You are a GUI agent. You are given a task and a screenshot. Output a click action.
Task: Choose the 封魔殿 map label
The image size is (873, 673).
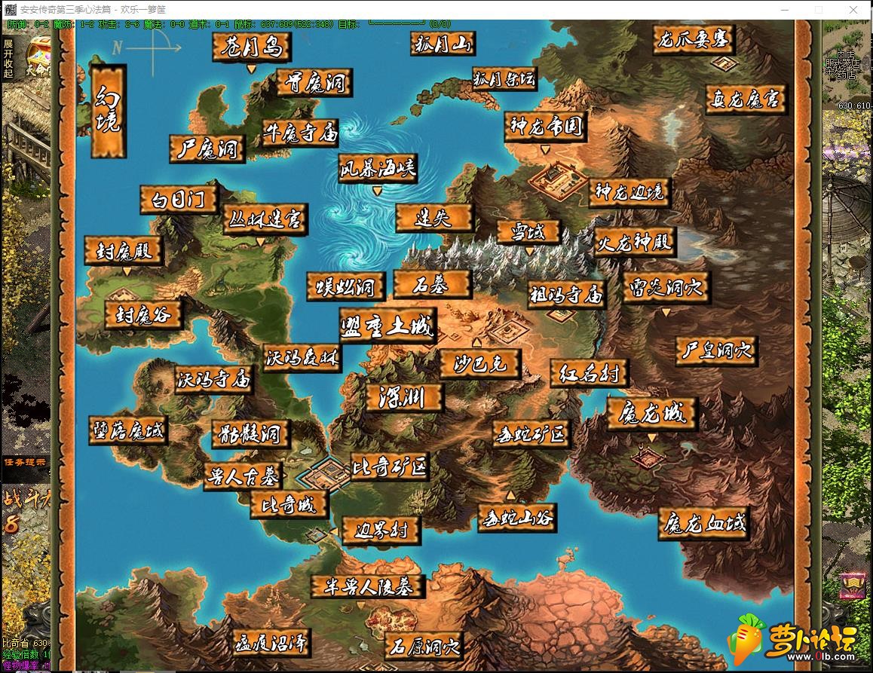click(124, 251)
